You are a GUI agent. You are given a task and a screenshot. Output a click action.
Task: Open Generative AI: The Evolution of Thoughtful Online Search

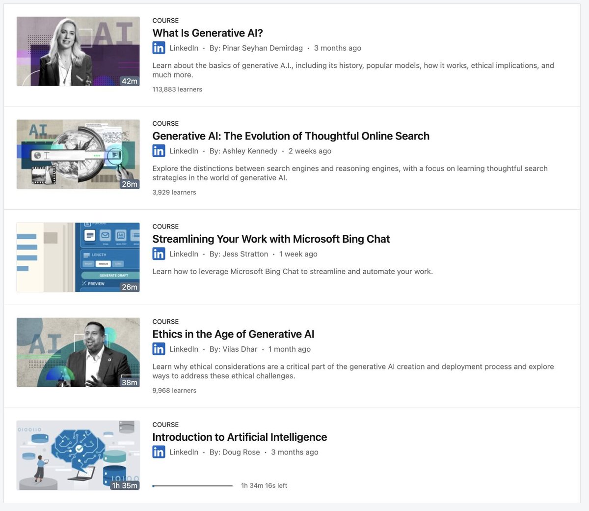coord(291,136)
